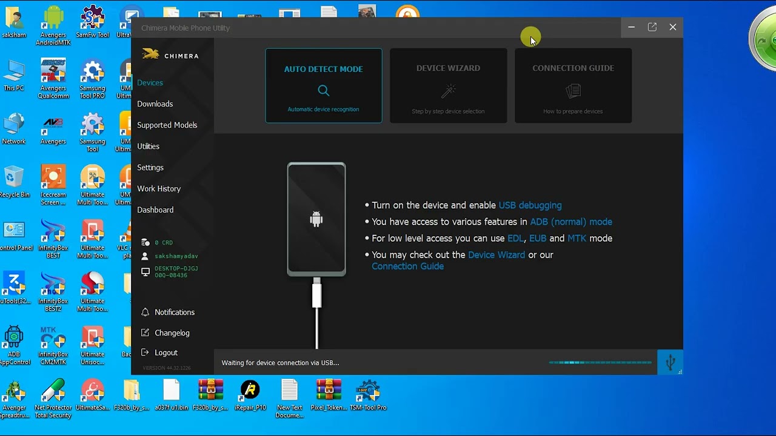Click the USB connection icon

670,362
